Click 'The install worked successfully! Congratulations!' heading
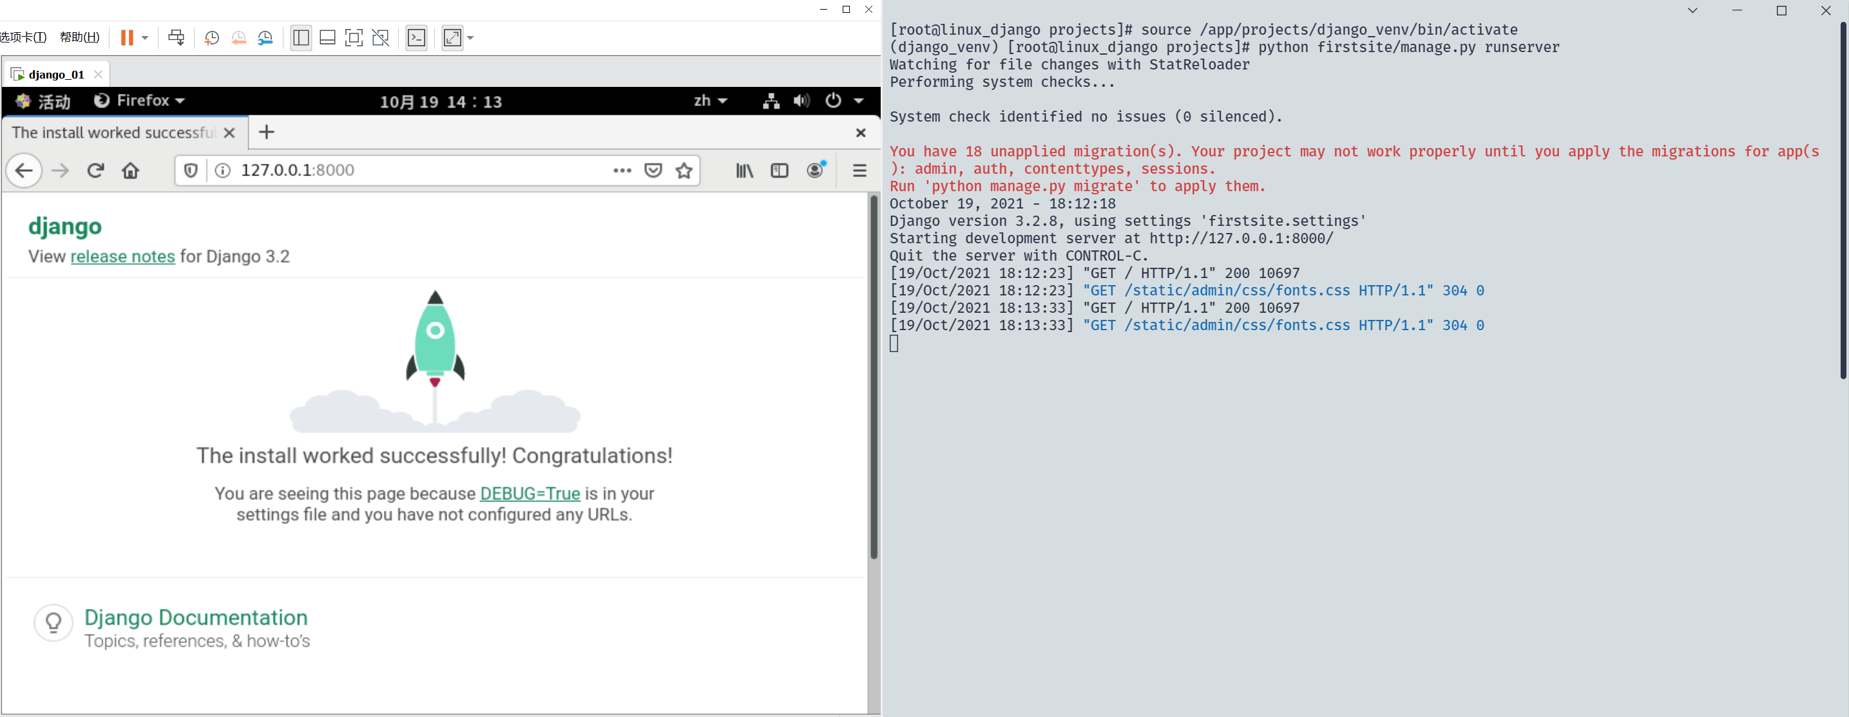 coord(434,456)
